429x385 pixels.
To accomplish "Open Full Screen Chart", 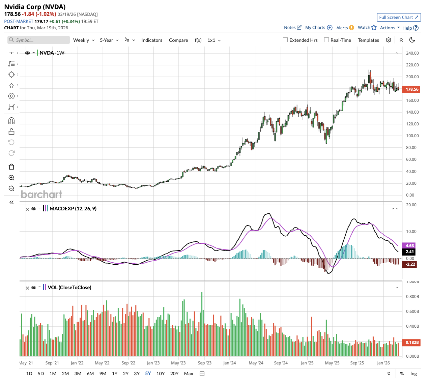I will 399,17.
